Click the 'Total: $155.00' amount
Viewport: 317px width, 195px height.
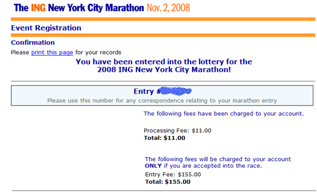tap(168, 182)
